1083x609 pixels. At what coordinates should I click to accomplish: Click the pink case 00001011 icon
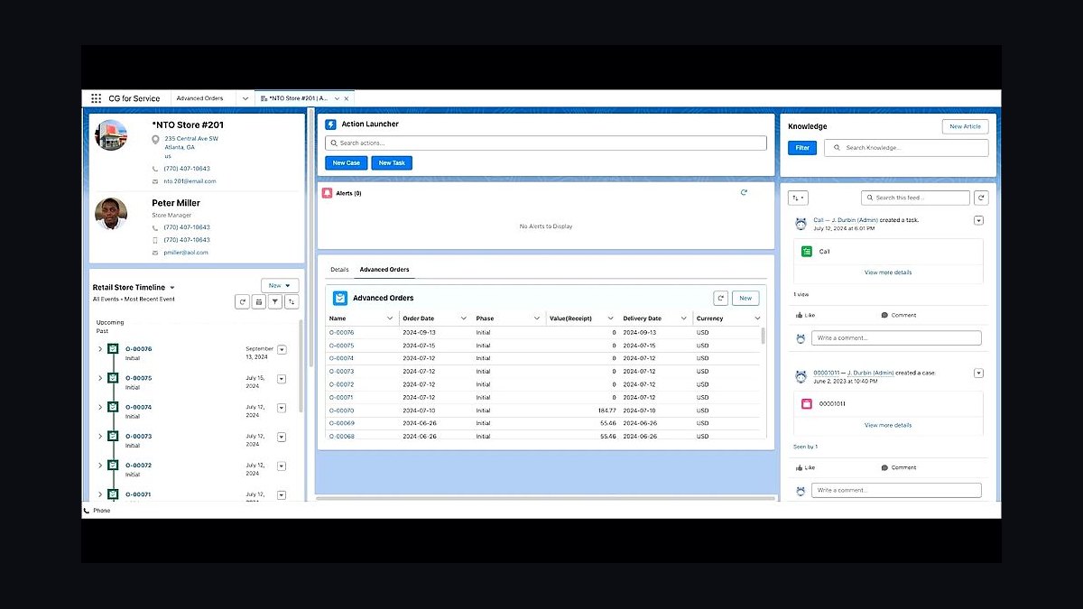point(807,404)
